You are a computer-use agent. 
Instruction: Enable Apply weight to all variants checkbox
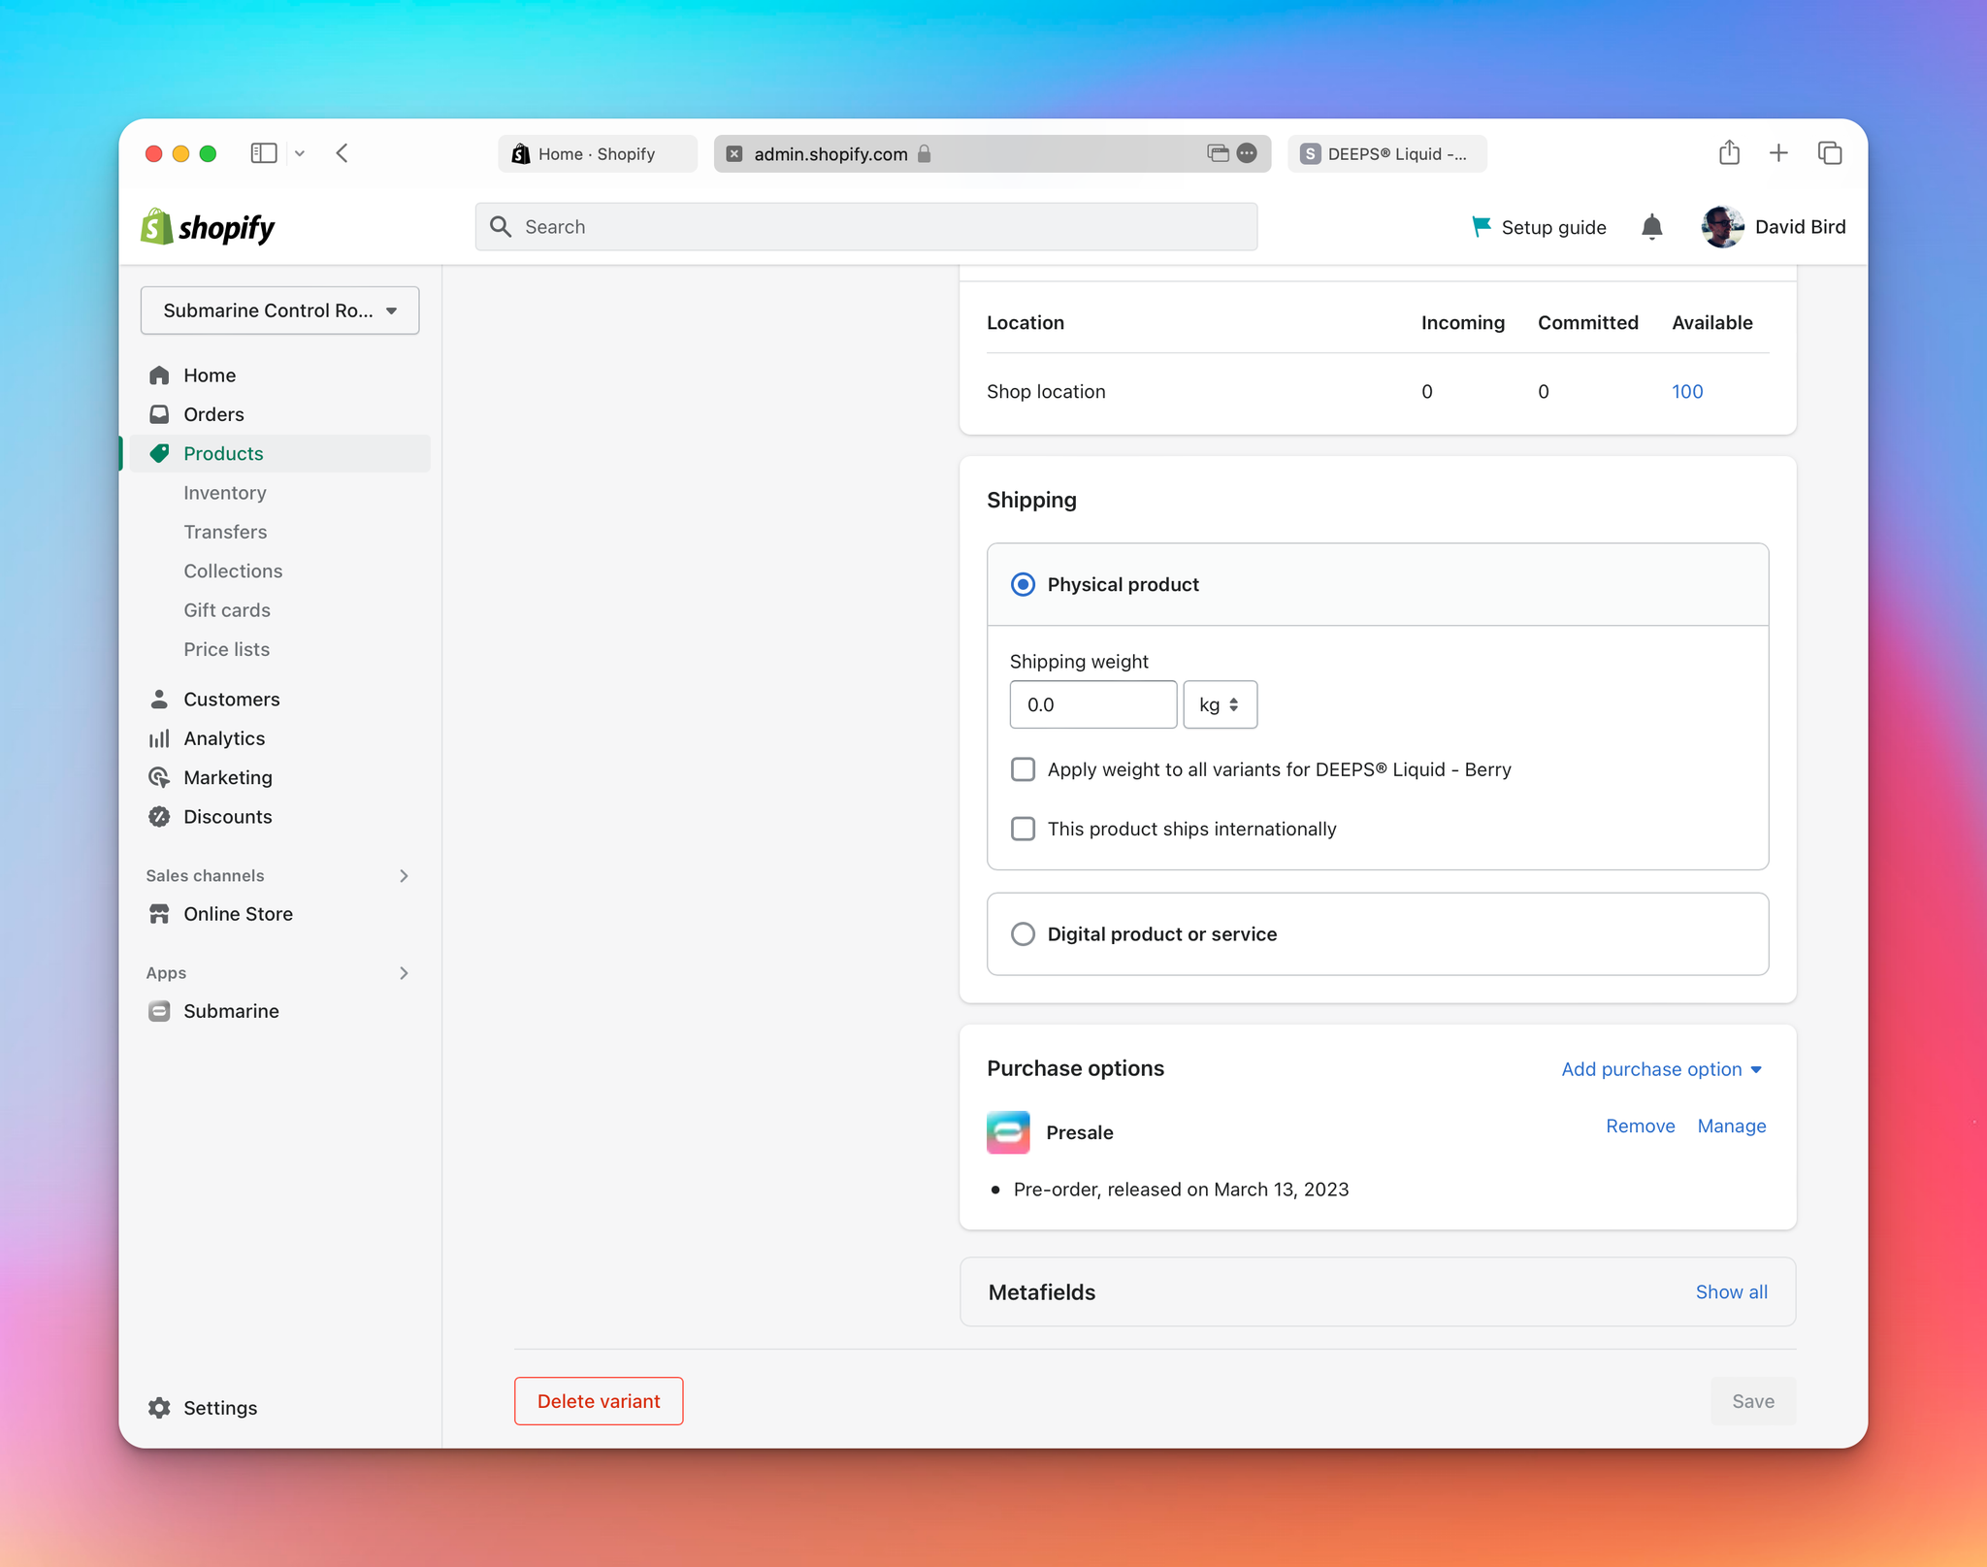[1023, 769]
